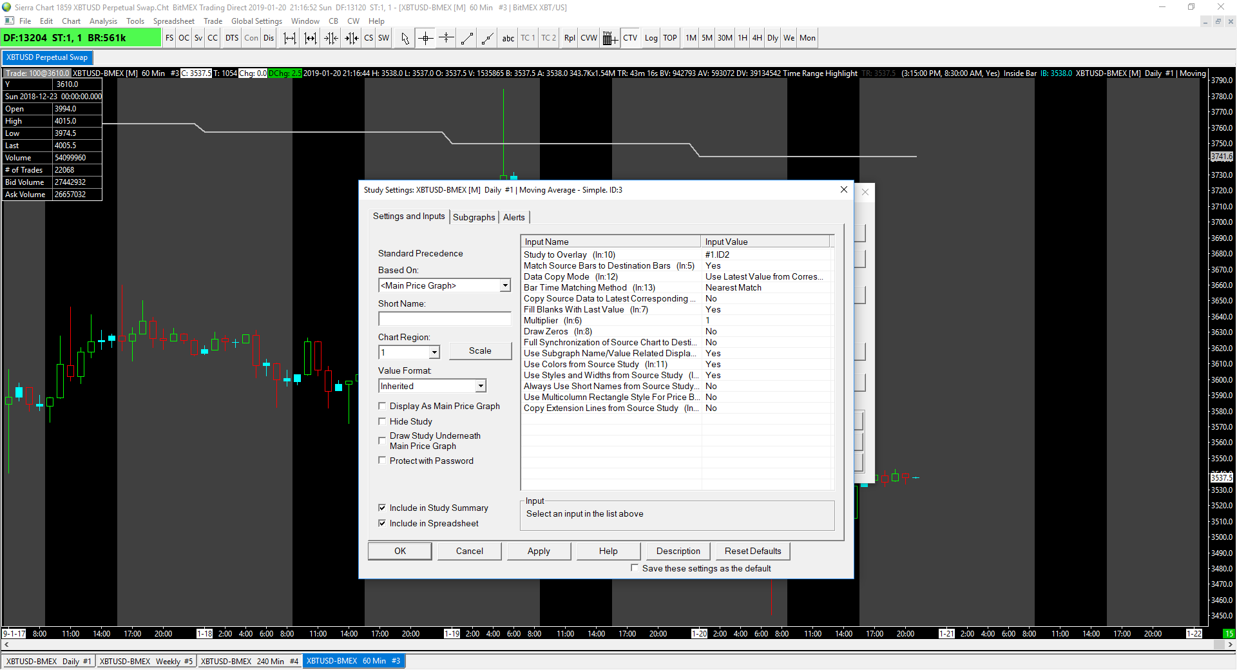Open the Global Settings menu

[x=256, y=21]
